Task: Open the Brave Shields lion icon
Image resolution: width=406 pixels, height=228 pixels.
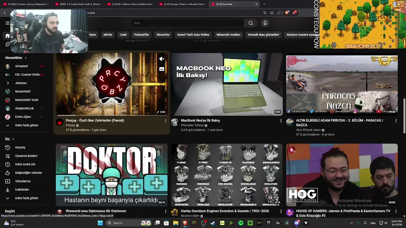Action: tap(287, 13)
